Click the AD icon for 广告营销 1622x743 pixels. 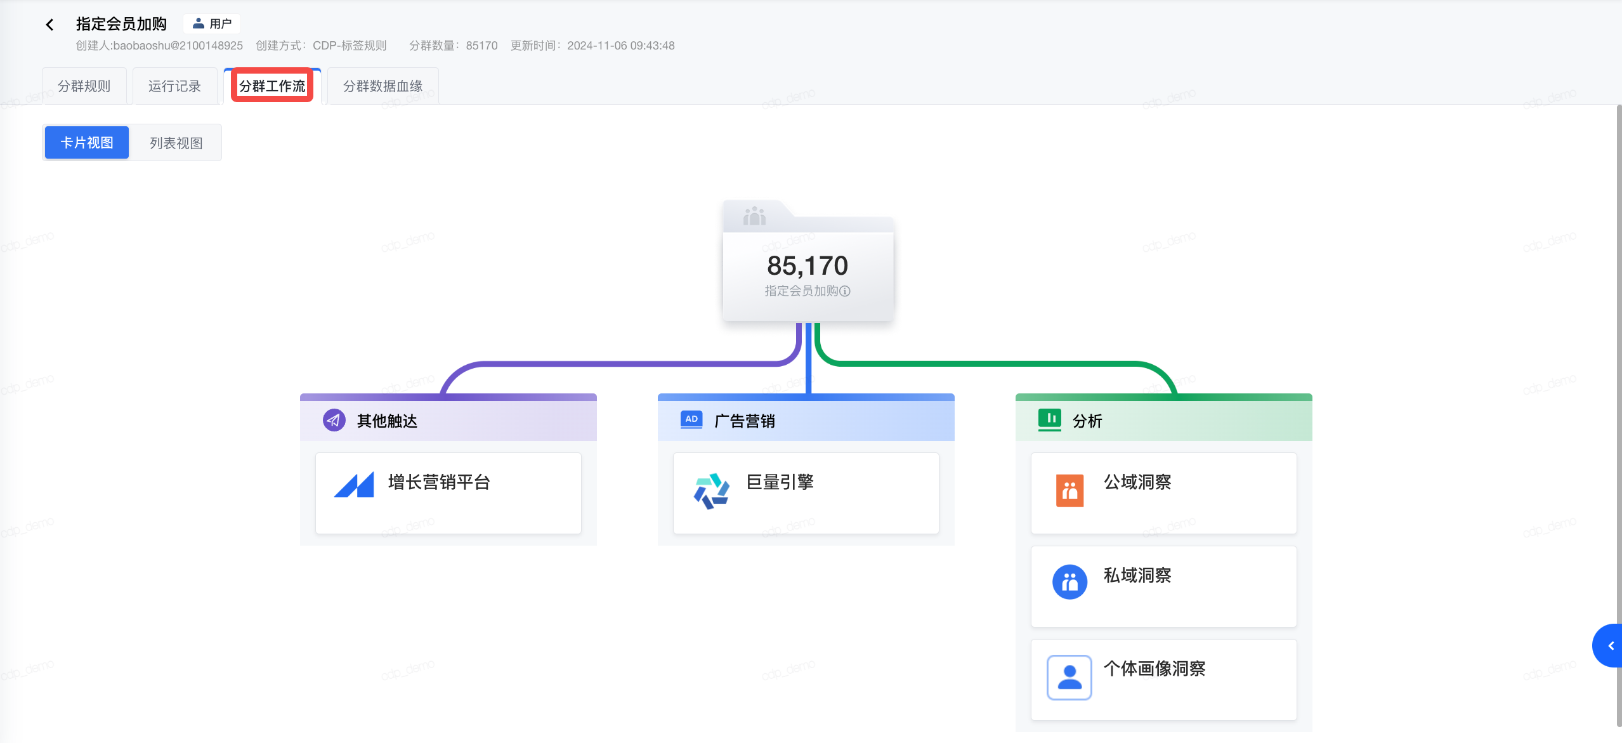click(691, 419)
